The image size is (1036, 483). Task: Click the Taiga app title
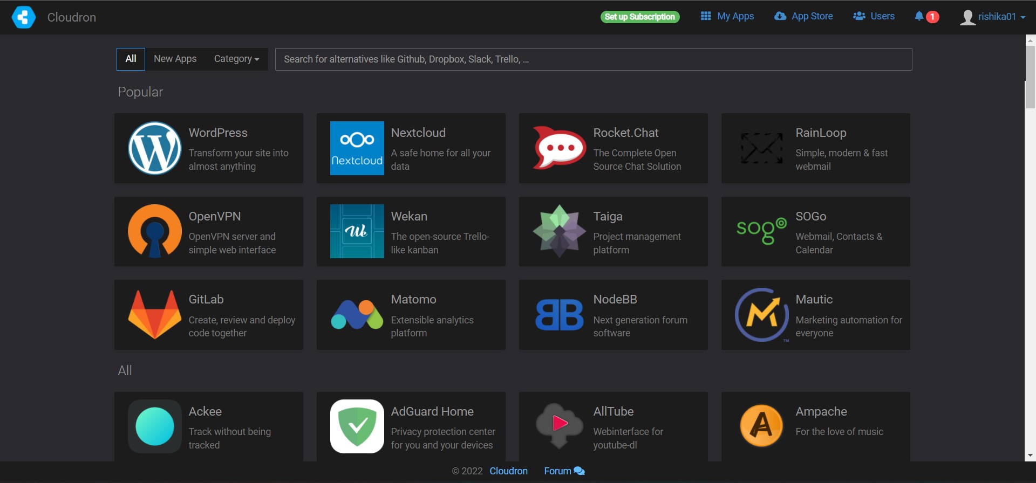pos(608,217)
